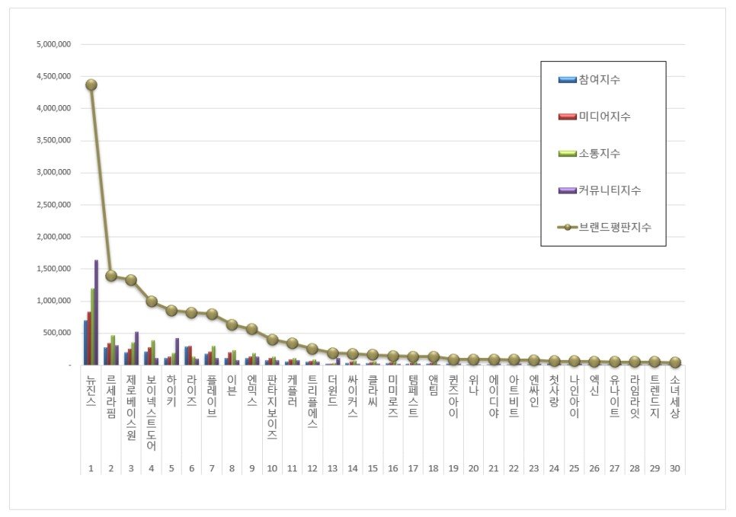The width and height of the screenshot is (736, 517).
Task: Click the 보이넥스트도어 category label
Action: [152, 413]
